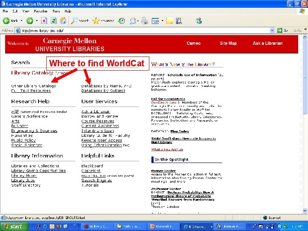Viewport: 308px width, 231px height.
Task: Open the Course Reserves link
Action: point(98,121)
